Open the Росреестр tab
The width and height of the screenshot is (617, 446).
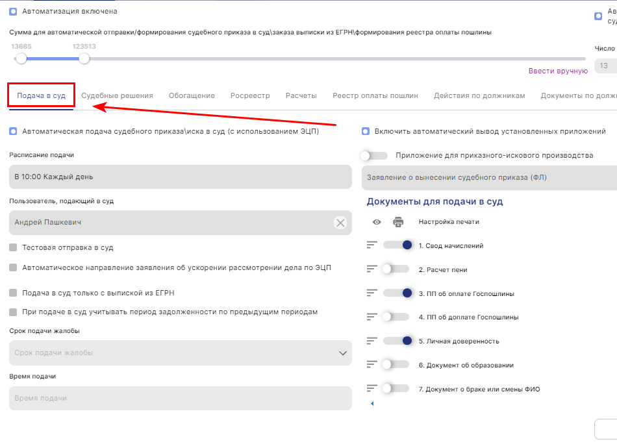[250, 95]
